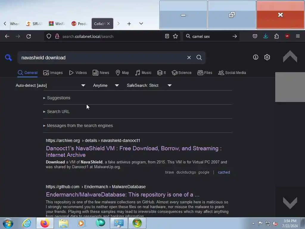Select the Images search category

pos(53,73)
